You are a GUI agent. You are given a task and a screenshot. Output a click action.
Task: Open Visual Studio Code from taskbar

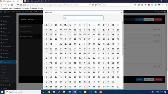coord(80,92)
